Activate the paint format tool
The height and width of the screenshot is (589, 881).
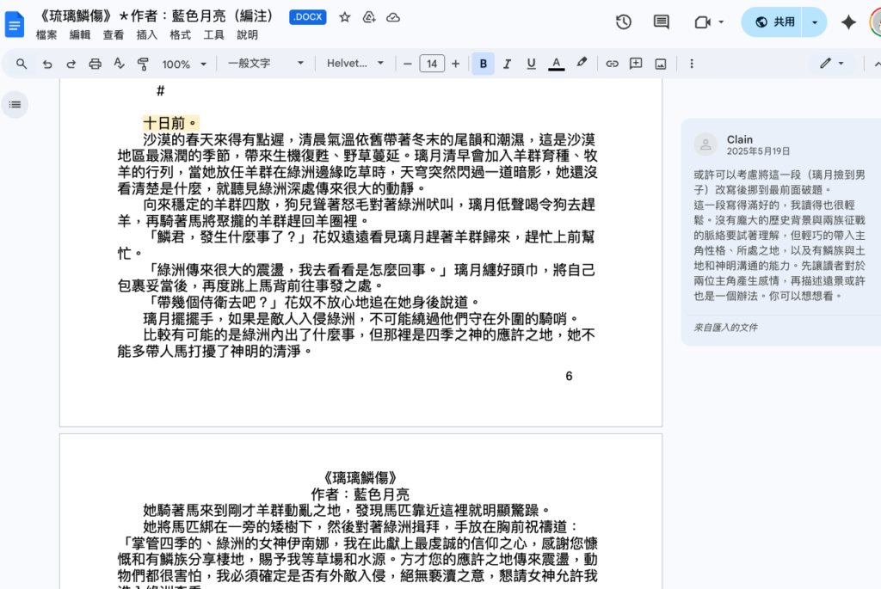143,64
